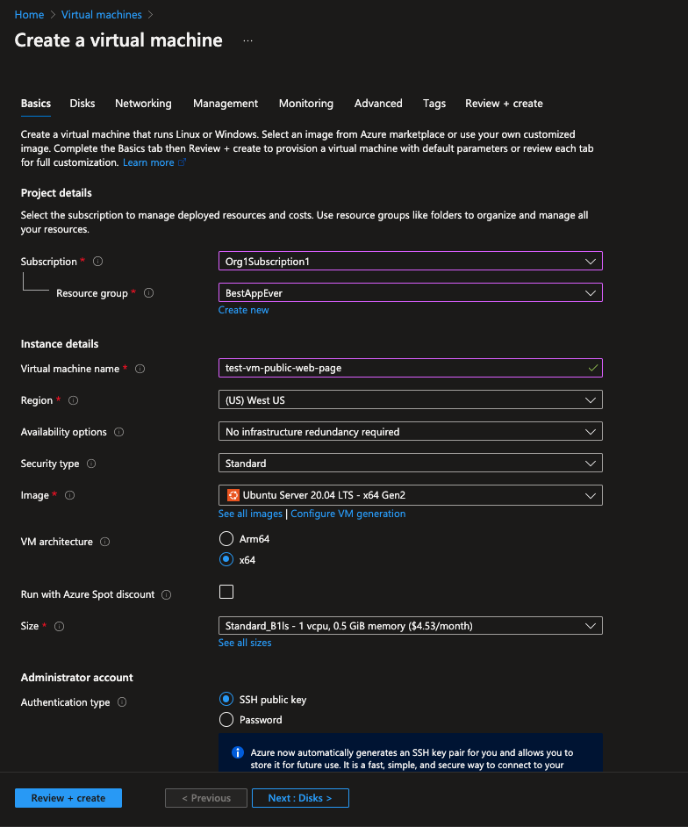
Task: Enable the Run with Azure Spot discount checkbox
Action: [226, 592]
